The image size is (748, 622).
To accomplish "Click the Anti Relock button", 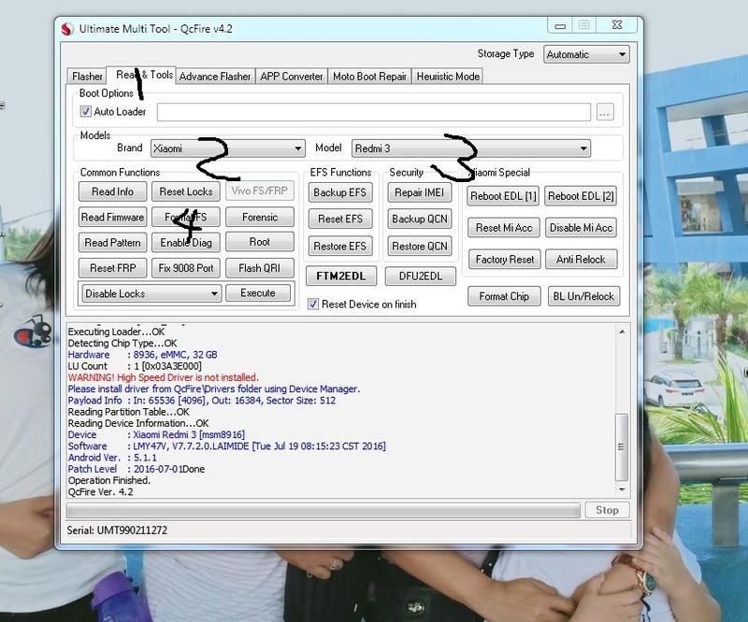I will (581, 260).
